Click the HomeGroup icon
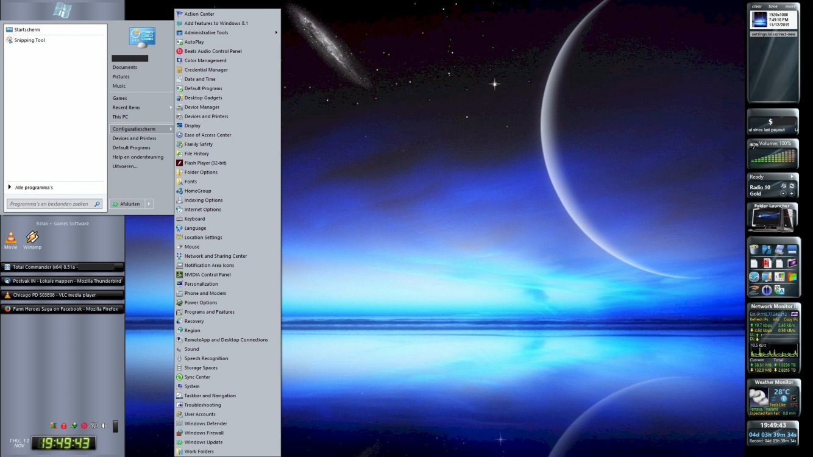 (x=179, y=191)
